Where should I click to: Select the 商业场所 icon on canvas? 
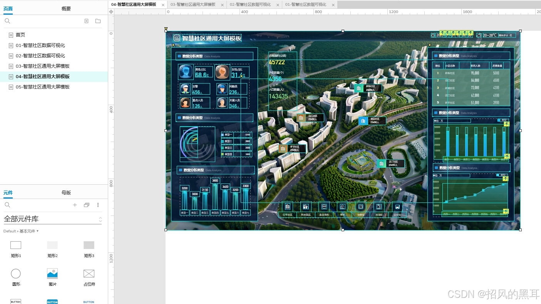click(x=324, y=207)
